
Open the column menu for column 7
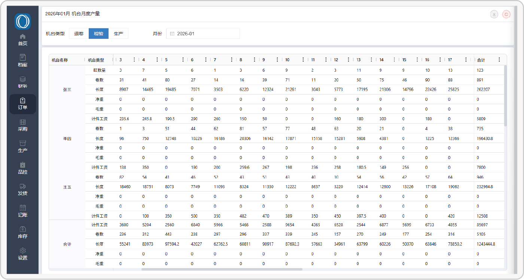(x=232, y=60)
